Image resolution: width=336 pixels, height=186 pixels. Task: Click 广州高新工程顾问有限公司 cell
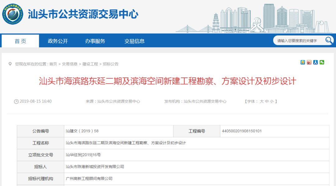click(197, 179)
